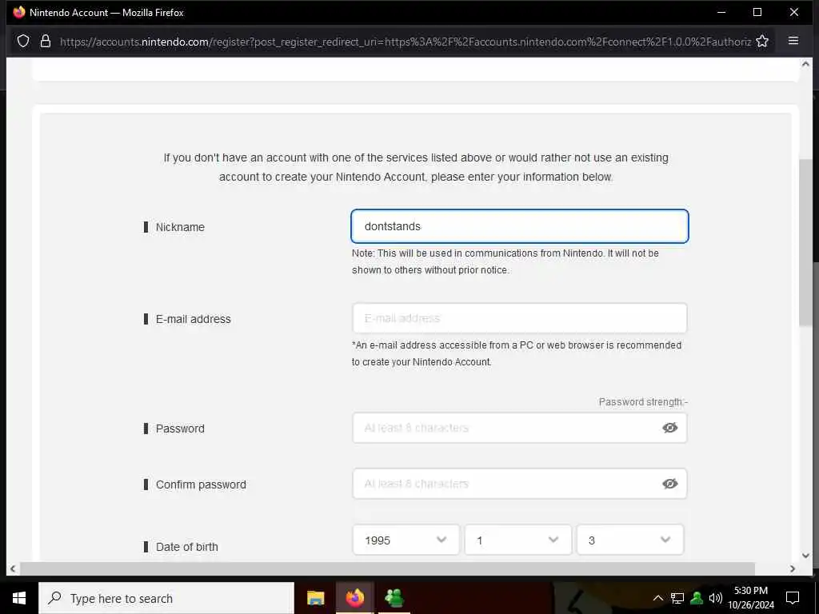Click the scroll up arrow
The image size is (819, 614).
pos(805,64)
